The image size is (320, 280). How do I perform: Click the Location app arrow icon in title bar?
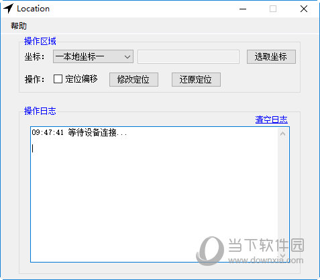[x=9, y=9]
